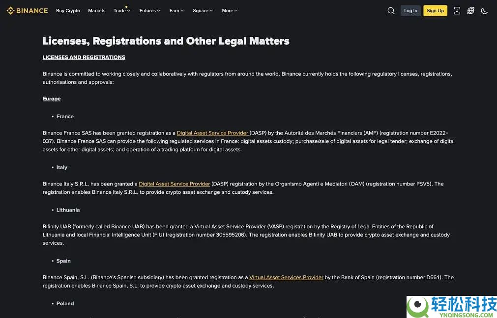This screenshot has width=497, height=318.
Task: Open Italy's Digital Asset Service Provider link
Action: (175, 184)
